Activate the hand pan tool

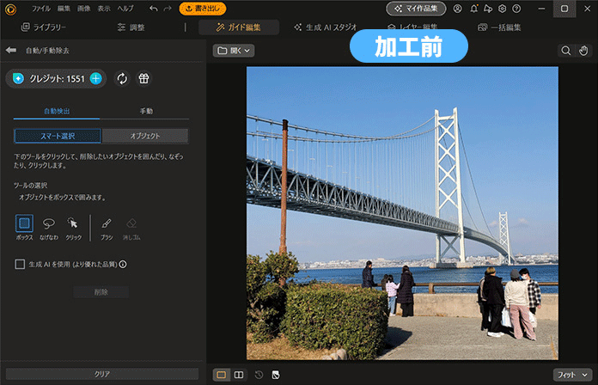[584, 51]
